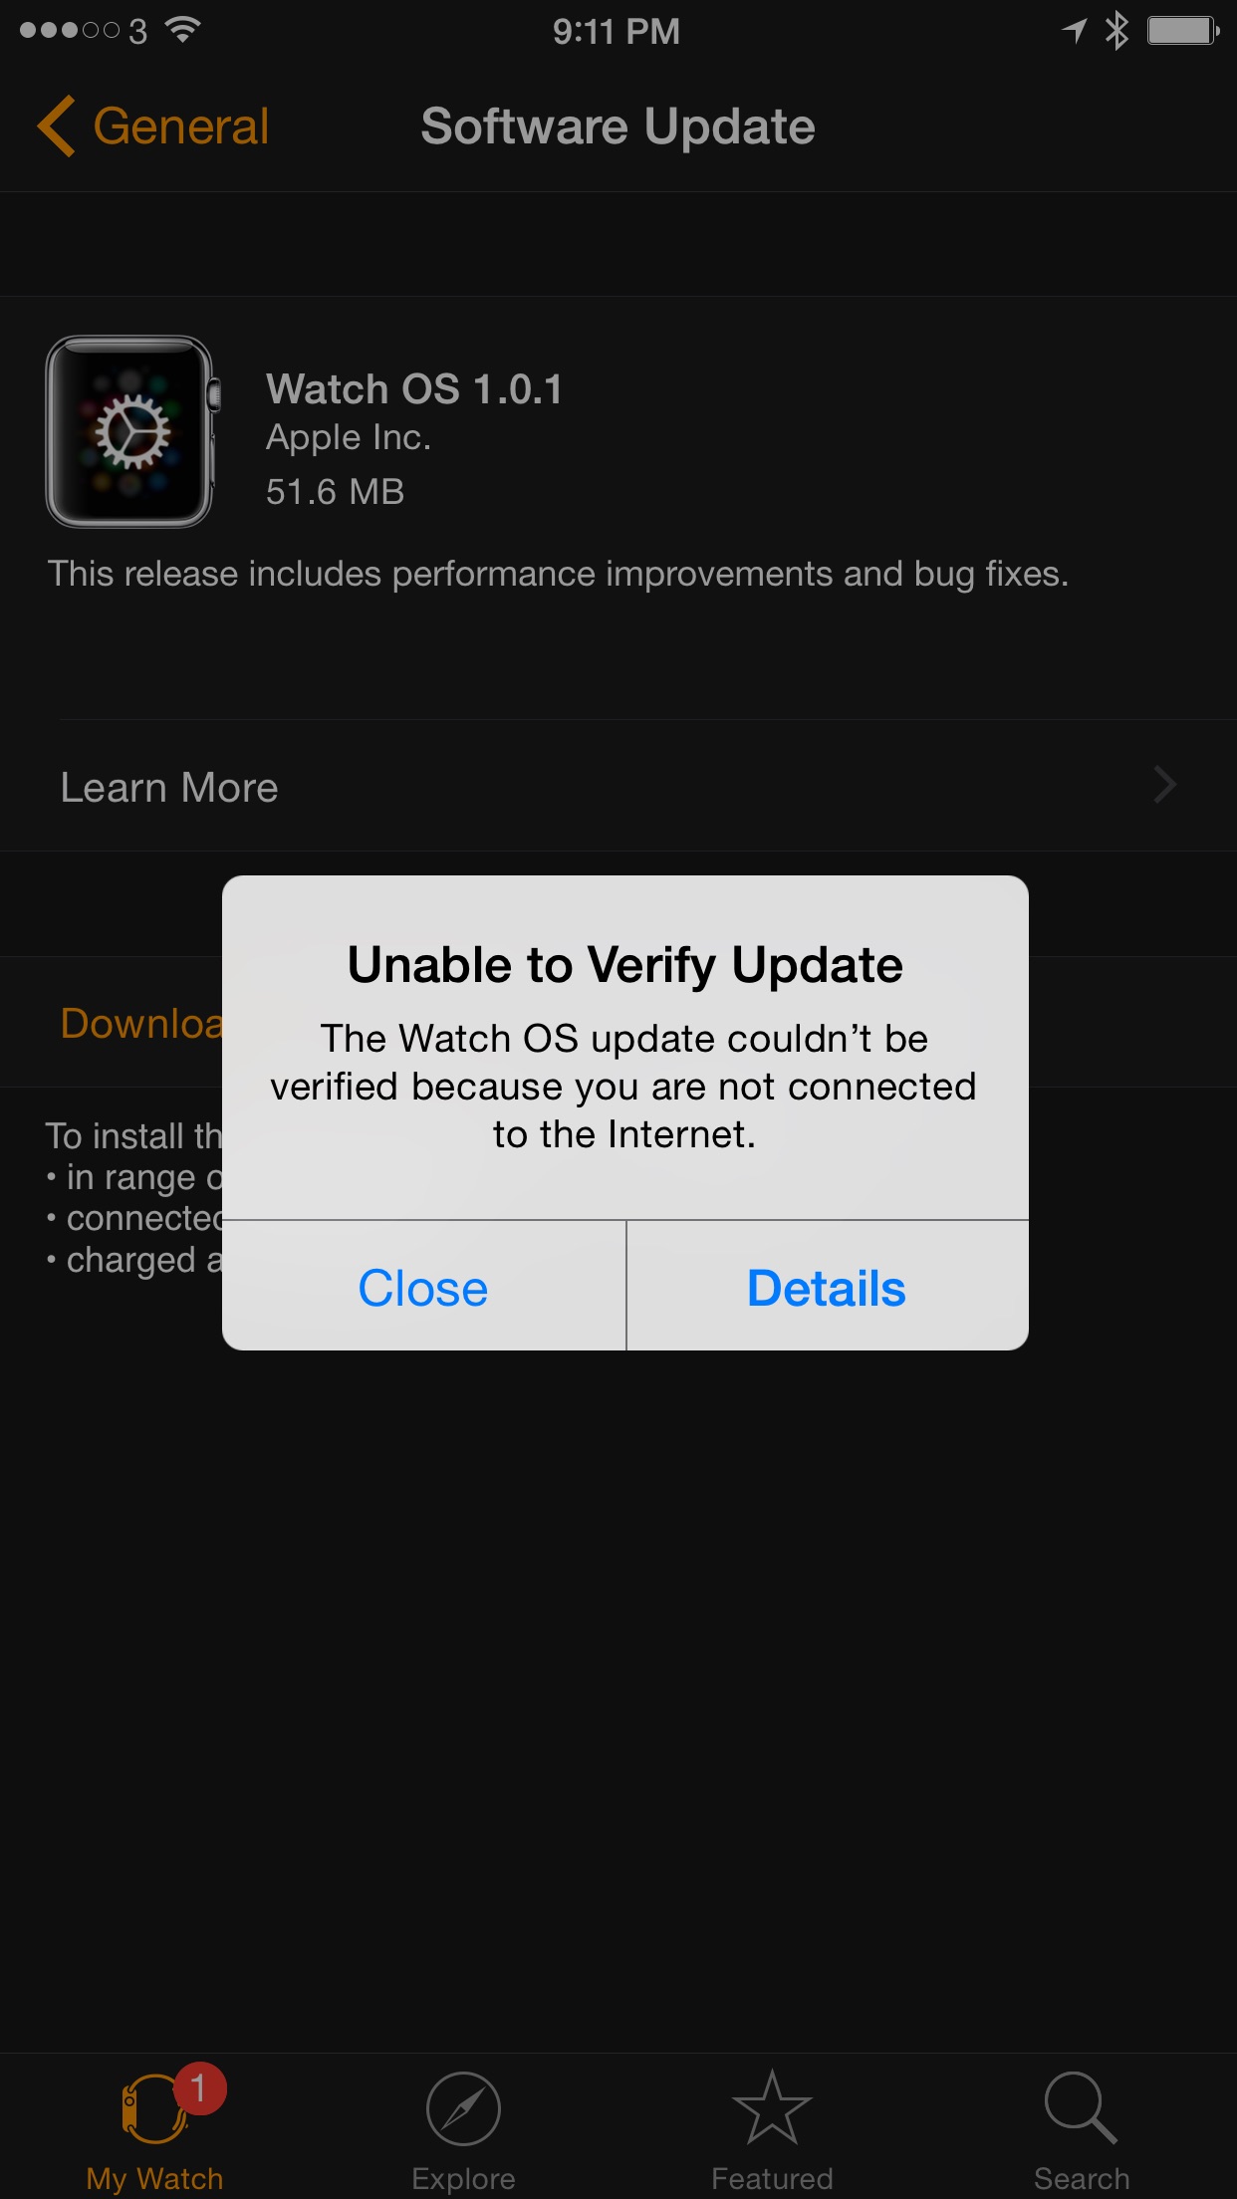1237x2199 pixels.
Task: Tap the Download and Install link
Action: pyautogui.click(x=141, y=1023)
